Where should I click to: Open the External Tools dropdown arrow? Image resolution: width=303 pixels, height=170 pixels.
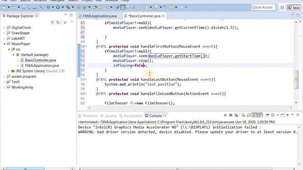click(x=73, y=8)
